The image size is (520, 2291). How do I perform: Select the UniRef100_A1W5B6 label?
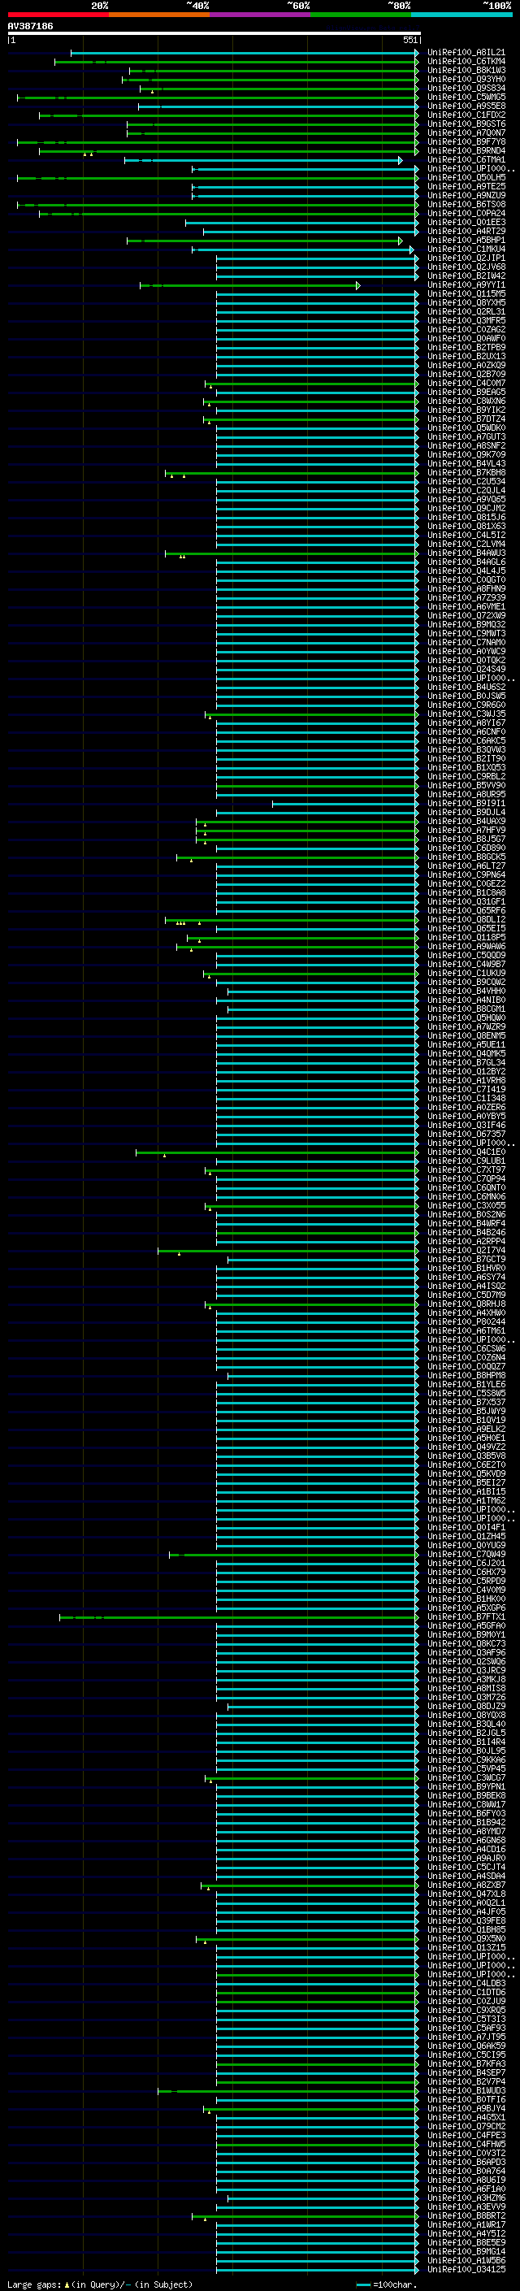[x=466, y=2260]
